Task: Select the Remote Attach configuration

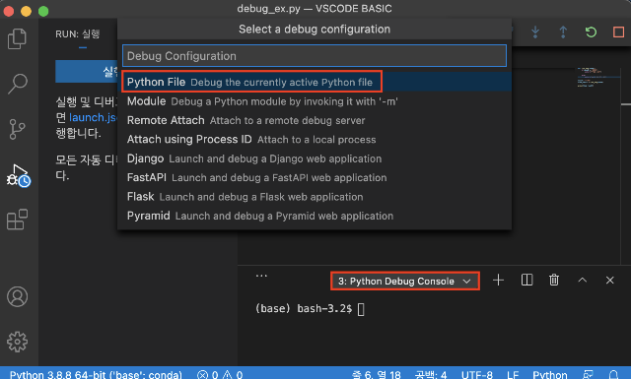Action: [x=315, y=120]
